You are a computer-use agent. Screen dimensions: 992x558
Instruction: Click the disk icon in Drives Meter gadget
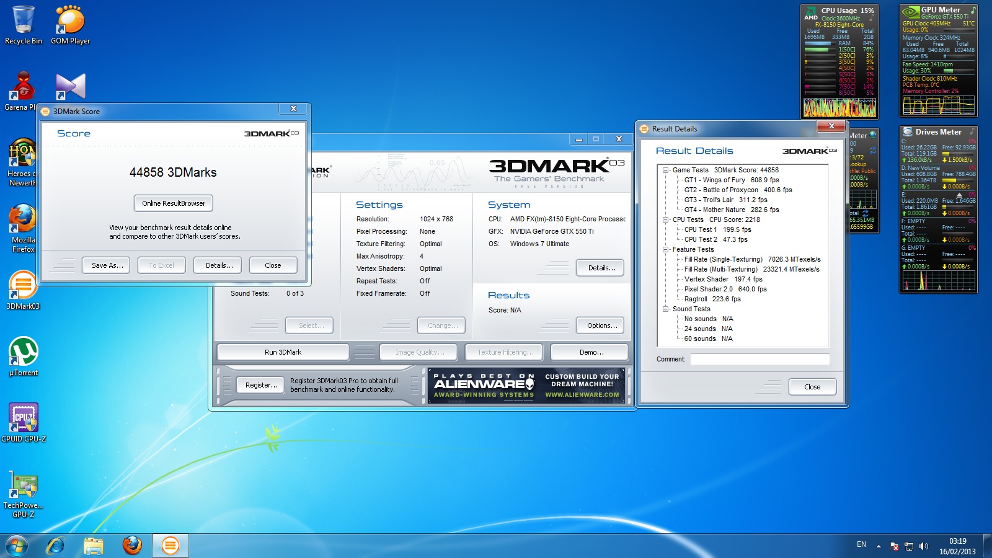[x=908, y=131]
